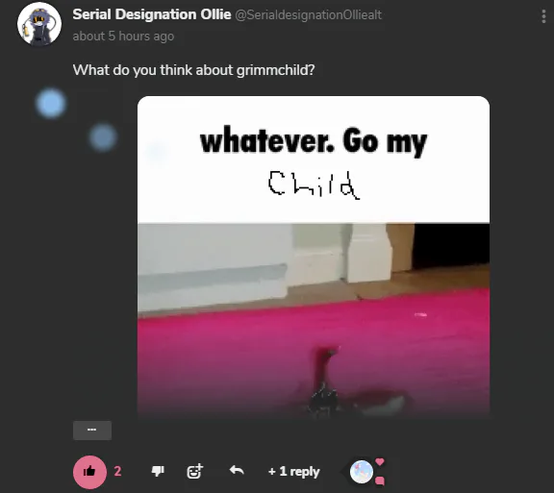
Task: Click the 'Serial Designation Ollie' display name
Action: pos(152,14)
